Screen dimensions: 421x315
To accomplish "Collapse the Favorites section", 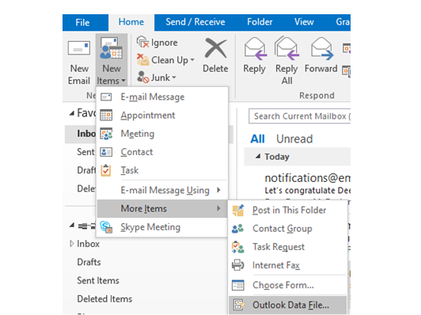I will pyautogui.click(x=72, y=113).
